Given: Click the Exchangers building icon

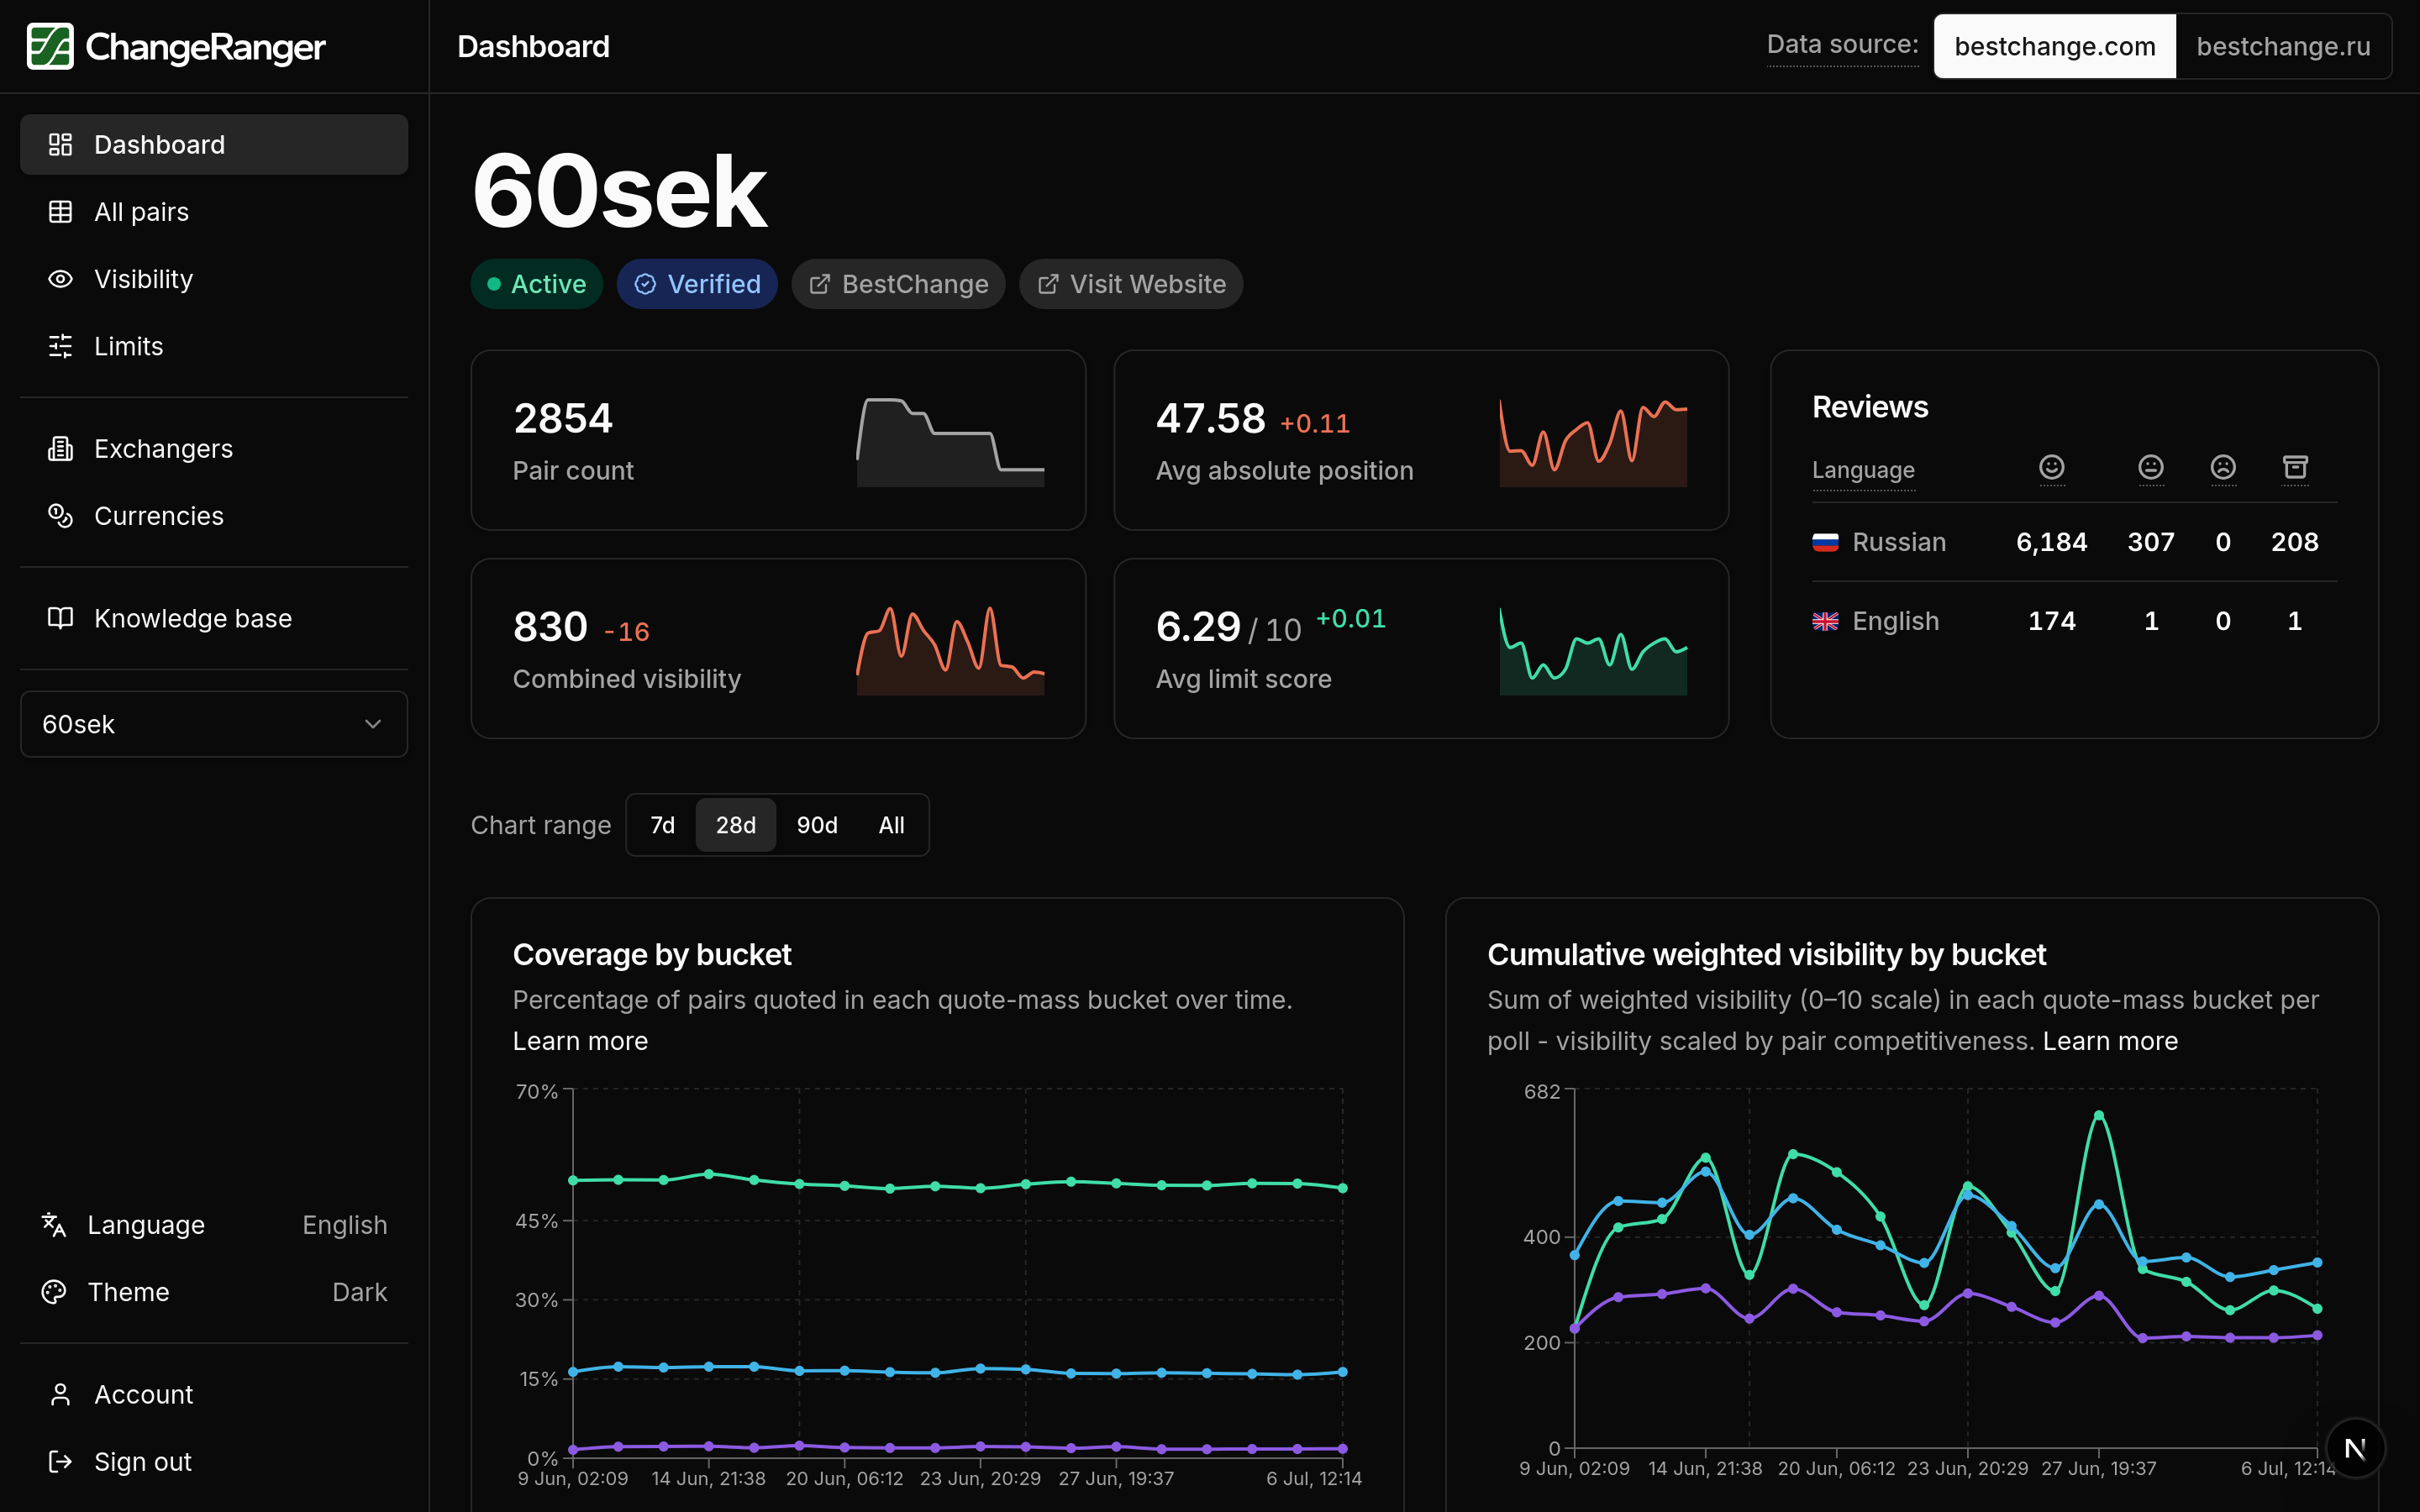Looking at the screenshot, I should point(60,449).
